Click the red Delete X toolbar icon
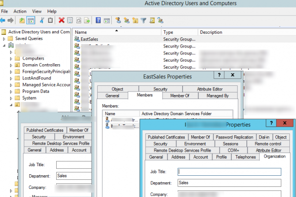This screenshot has width=296, height=197. click(61, 20)
